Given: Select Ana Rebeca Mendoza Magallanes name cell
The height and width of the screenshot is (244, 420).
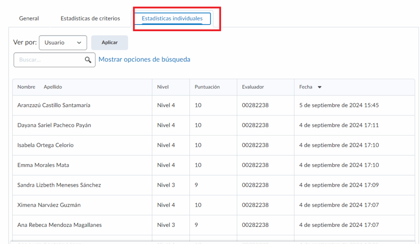Looking at the screenshot, I should 59,225.
